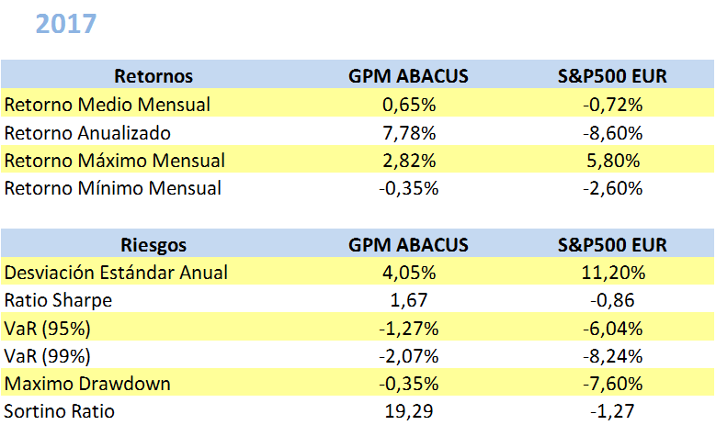Click the Sortino Ratio row label

[60, 411]
